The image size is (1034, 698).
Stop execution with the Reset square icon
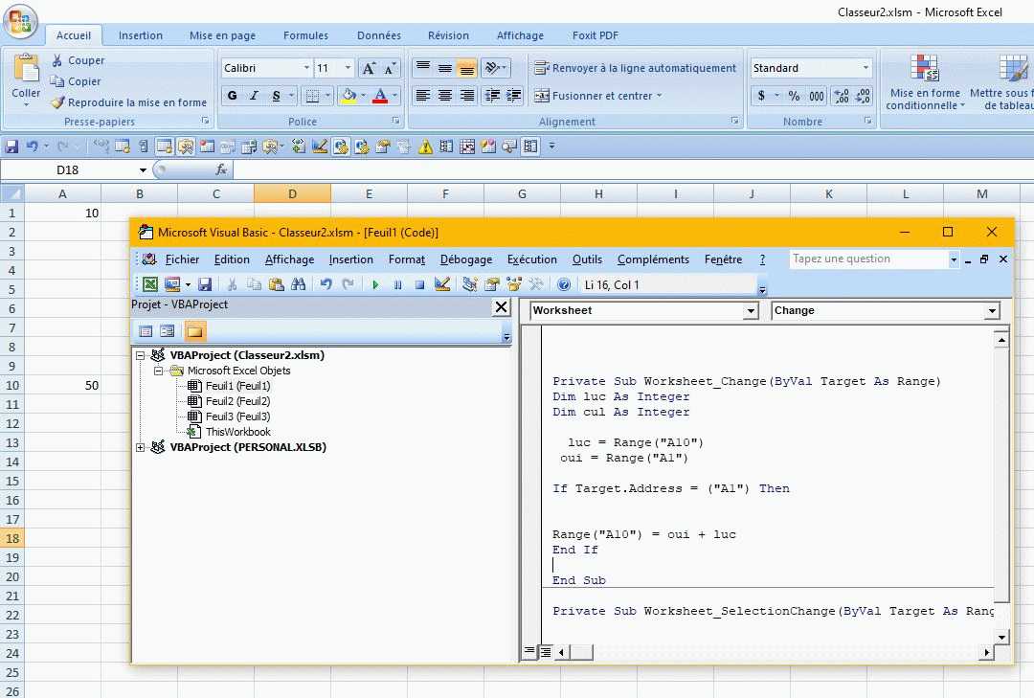(x=419, y=284)
